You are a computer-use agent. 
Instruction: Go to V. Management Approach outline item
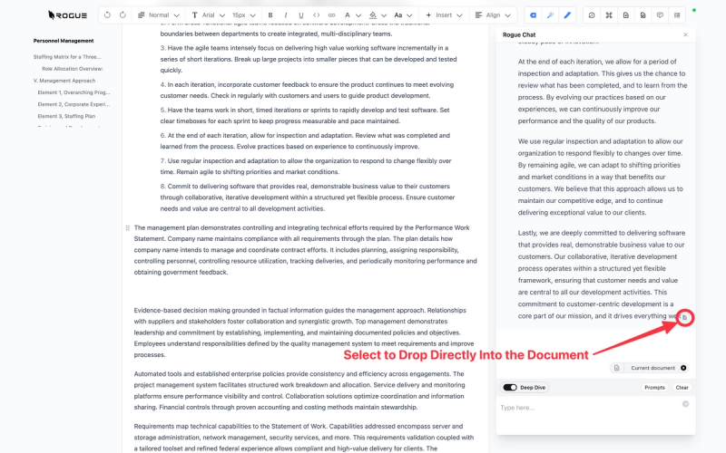(64, 81)
